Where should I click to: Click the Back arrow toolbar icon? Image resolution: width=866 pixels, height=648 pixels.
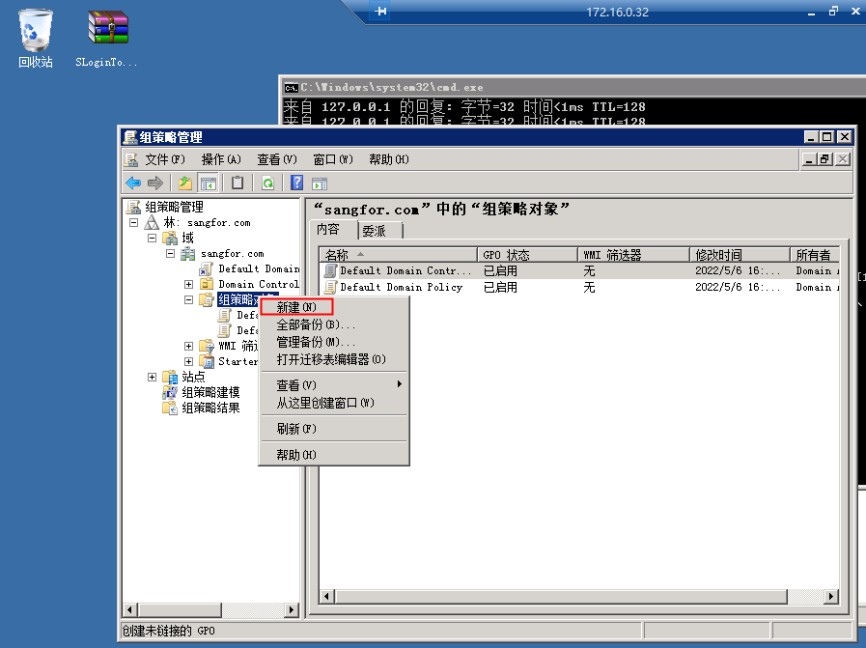pyautogui.click(x=133, y=183)
